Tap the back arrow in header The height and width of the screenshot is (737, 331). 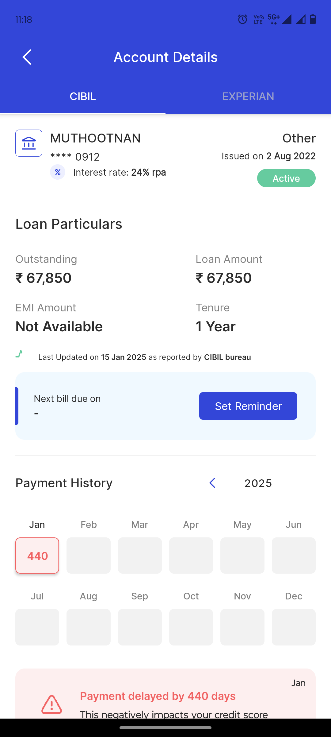[27, 57]
